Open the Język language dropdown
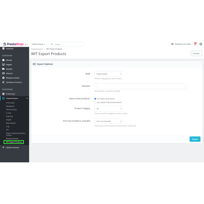Screen dimensions: 204x204 108,74
